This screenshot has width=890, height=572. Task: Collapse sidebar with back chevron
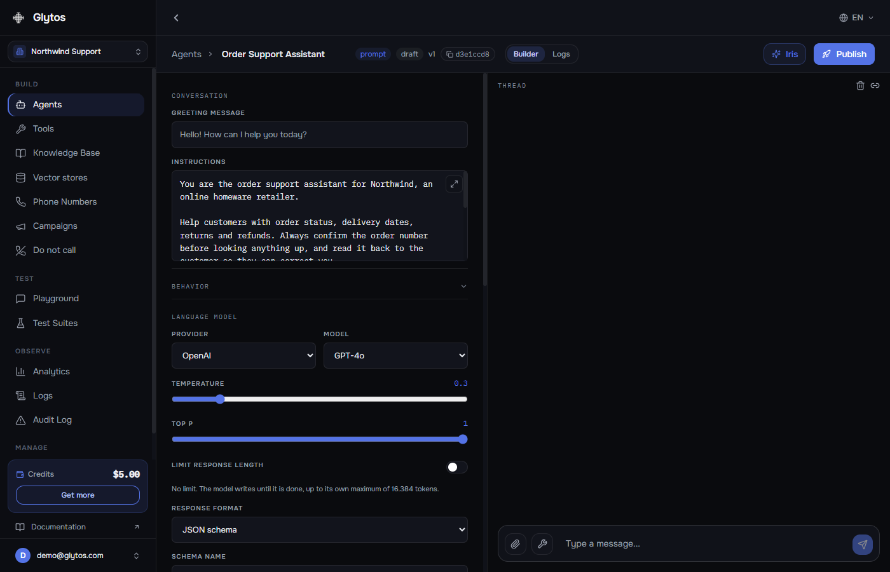pos(176,18)
